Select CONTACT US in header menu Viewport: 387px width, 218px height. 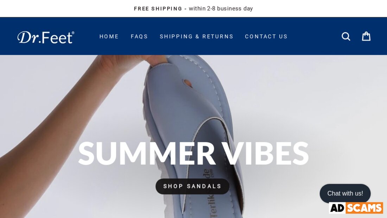click(266, 36)
